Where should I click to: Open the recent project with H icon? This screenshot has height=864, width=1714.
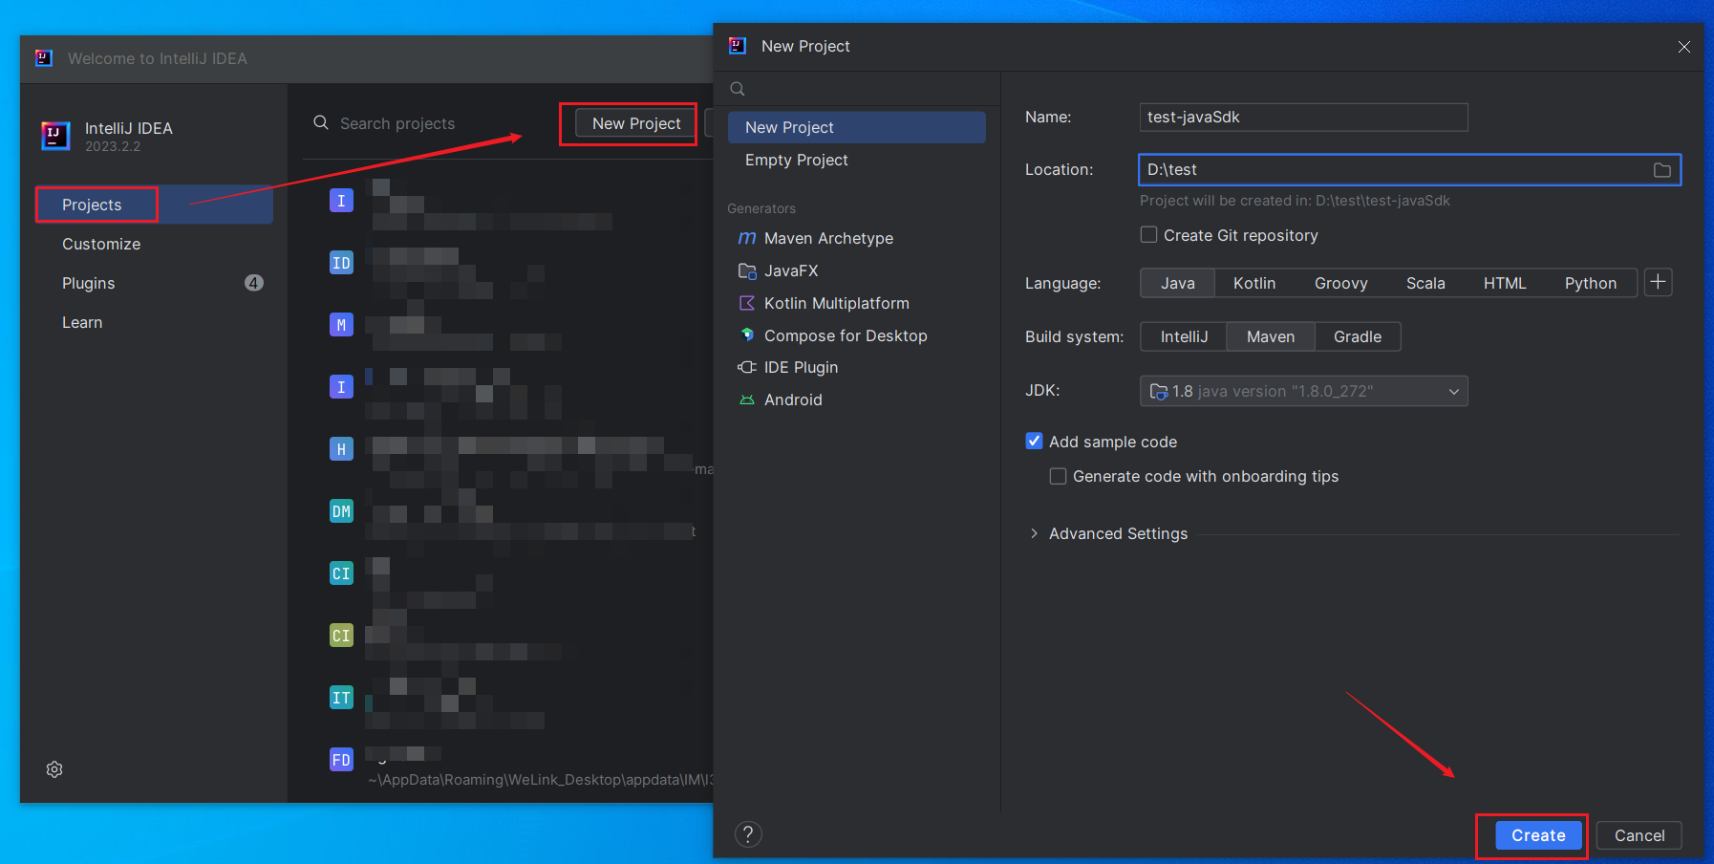coord(341,449)
